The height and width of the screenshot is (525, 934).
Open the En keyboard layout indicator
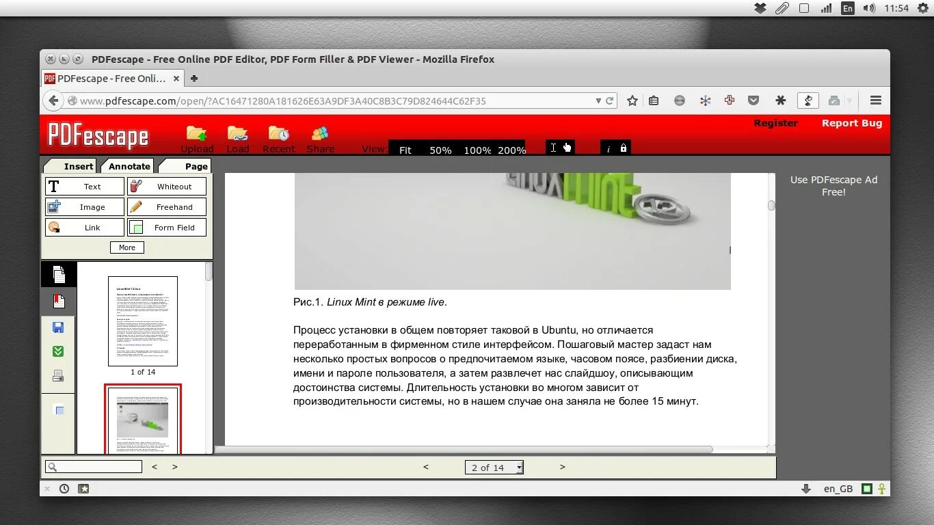(x=847, y=8)
